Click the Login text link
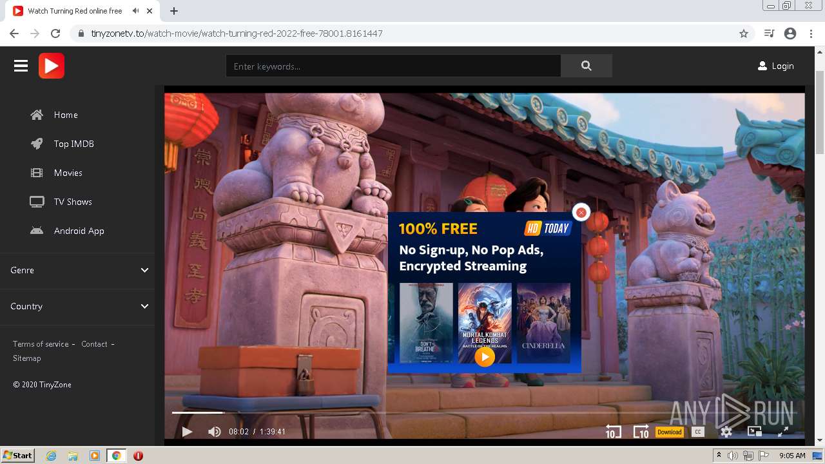 782,66
